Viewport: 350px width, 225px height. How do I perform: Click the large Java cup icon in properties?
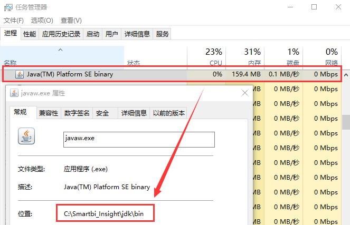[x=26, y=136]
